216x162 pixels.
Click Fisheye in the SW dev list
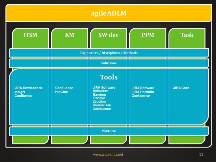[99, 98]
